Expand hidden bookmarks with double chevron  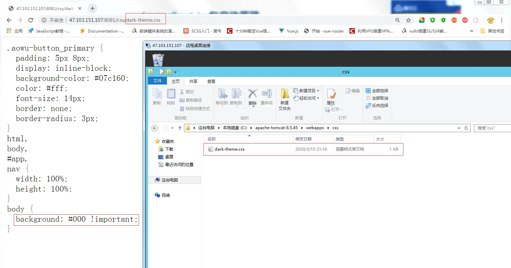471,31
